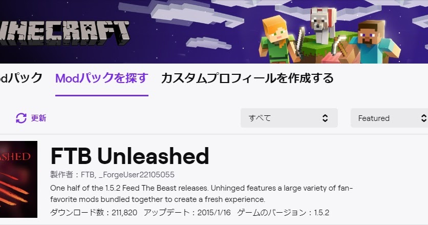Click the FTB Unleashed pack thumbnail
Viewport: 428px width, 225px height.
[18, 179]
